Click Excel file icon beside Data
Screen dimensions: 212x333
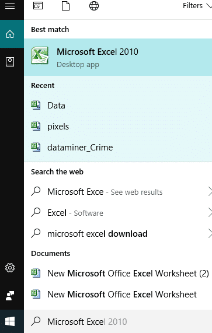pos(36,105)
